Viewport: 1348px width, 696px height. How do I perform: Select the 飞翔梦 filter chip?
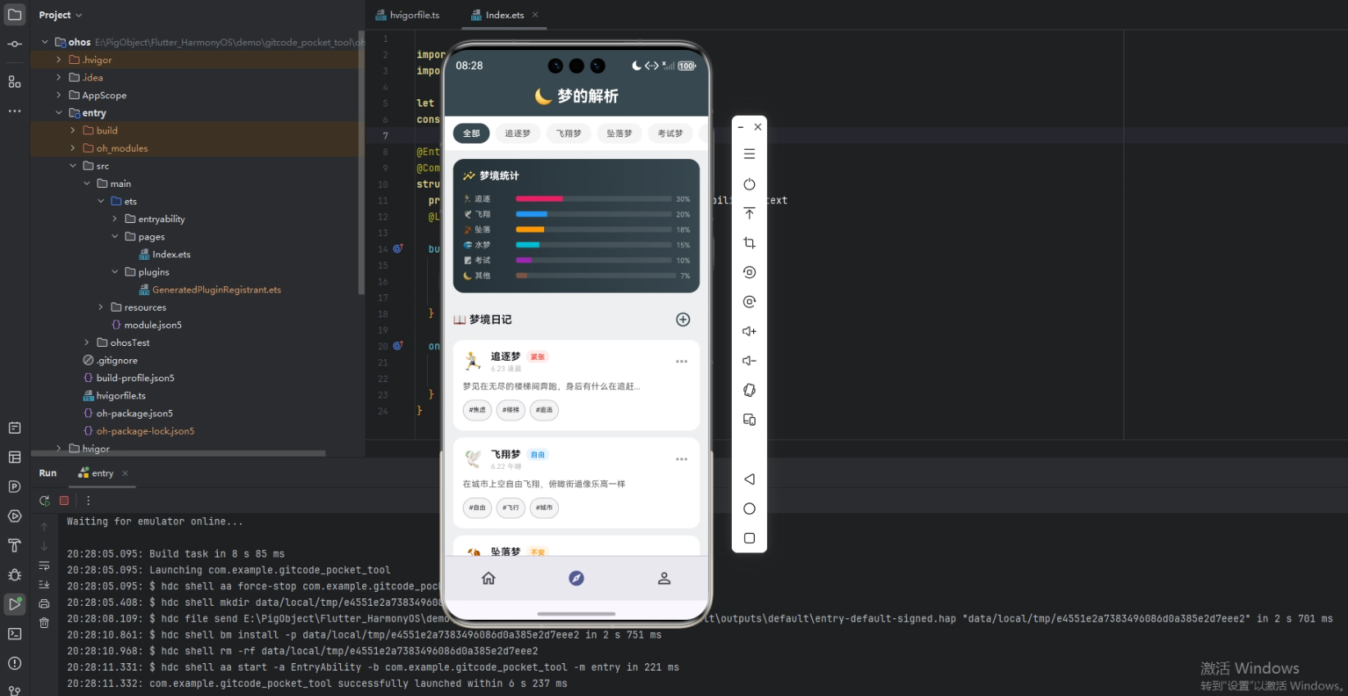[x=568, y=134]
